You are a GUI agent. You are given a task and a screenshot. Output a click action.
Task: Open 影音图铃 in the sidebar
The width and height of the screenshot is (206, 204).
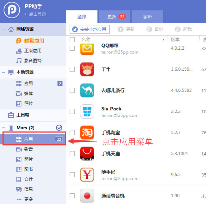point(33,61)
